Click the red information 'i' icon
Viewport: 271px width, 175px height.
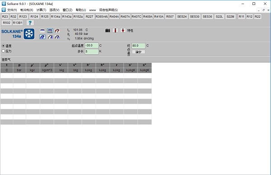pyautogui.click(x=115, y=30)
